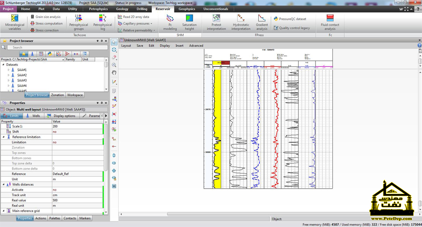The width and height of the screenshot is (422, 227).
Task: Start Pretest interpretation
Action: (216, 23)
